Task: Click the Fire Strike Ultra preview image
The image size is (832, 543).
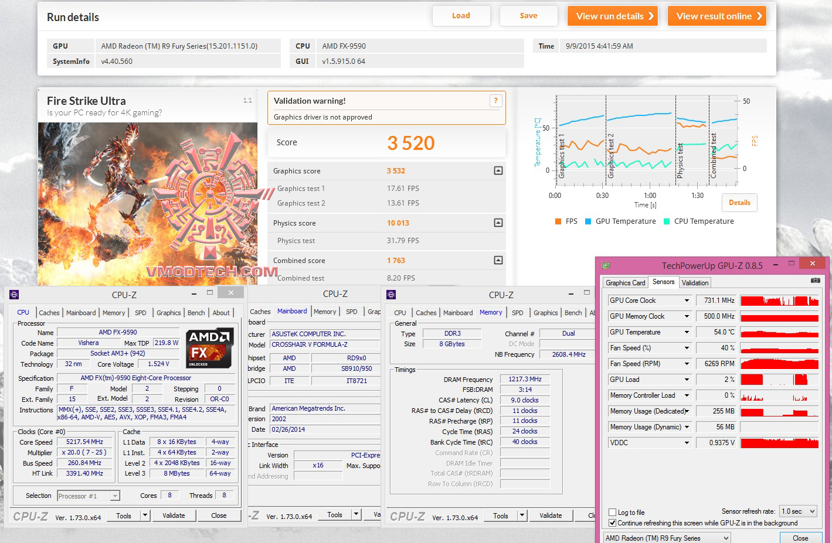Action: [148, 204]
